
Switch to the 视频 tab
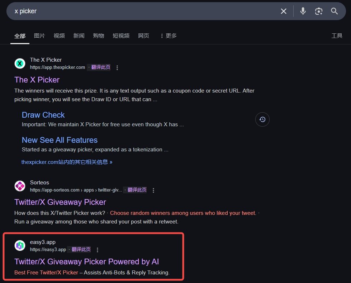click(59, 36)
